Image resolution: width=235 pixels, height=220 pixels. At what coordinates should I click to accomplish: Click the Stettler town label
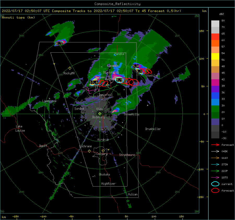pos(152,76)
